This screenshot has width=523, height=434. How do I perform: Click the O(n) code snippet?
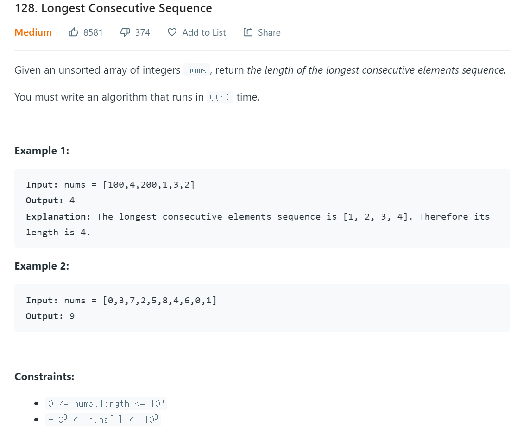click(220, 97)
